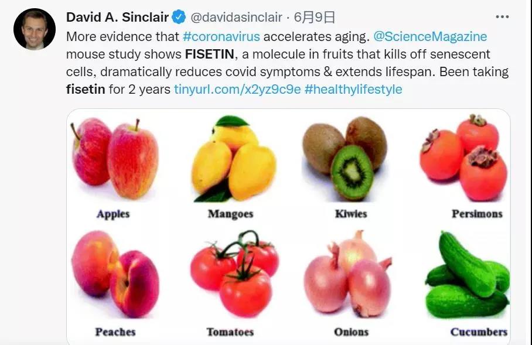Click the Cucumbers picture

tap(468, 274)
